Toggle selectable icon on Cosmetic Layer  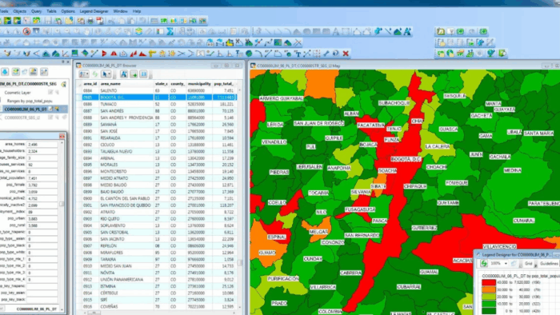(57, 93)
